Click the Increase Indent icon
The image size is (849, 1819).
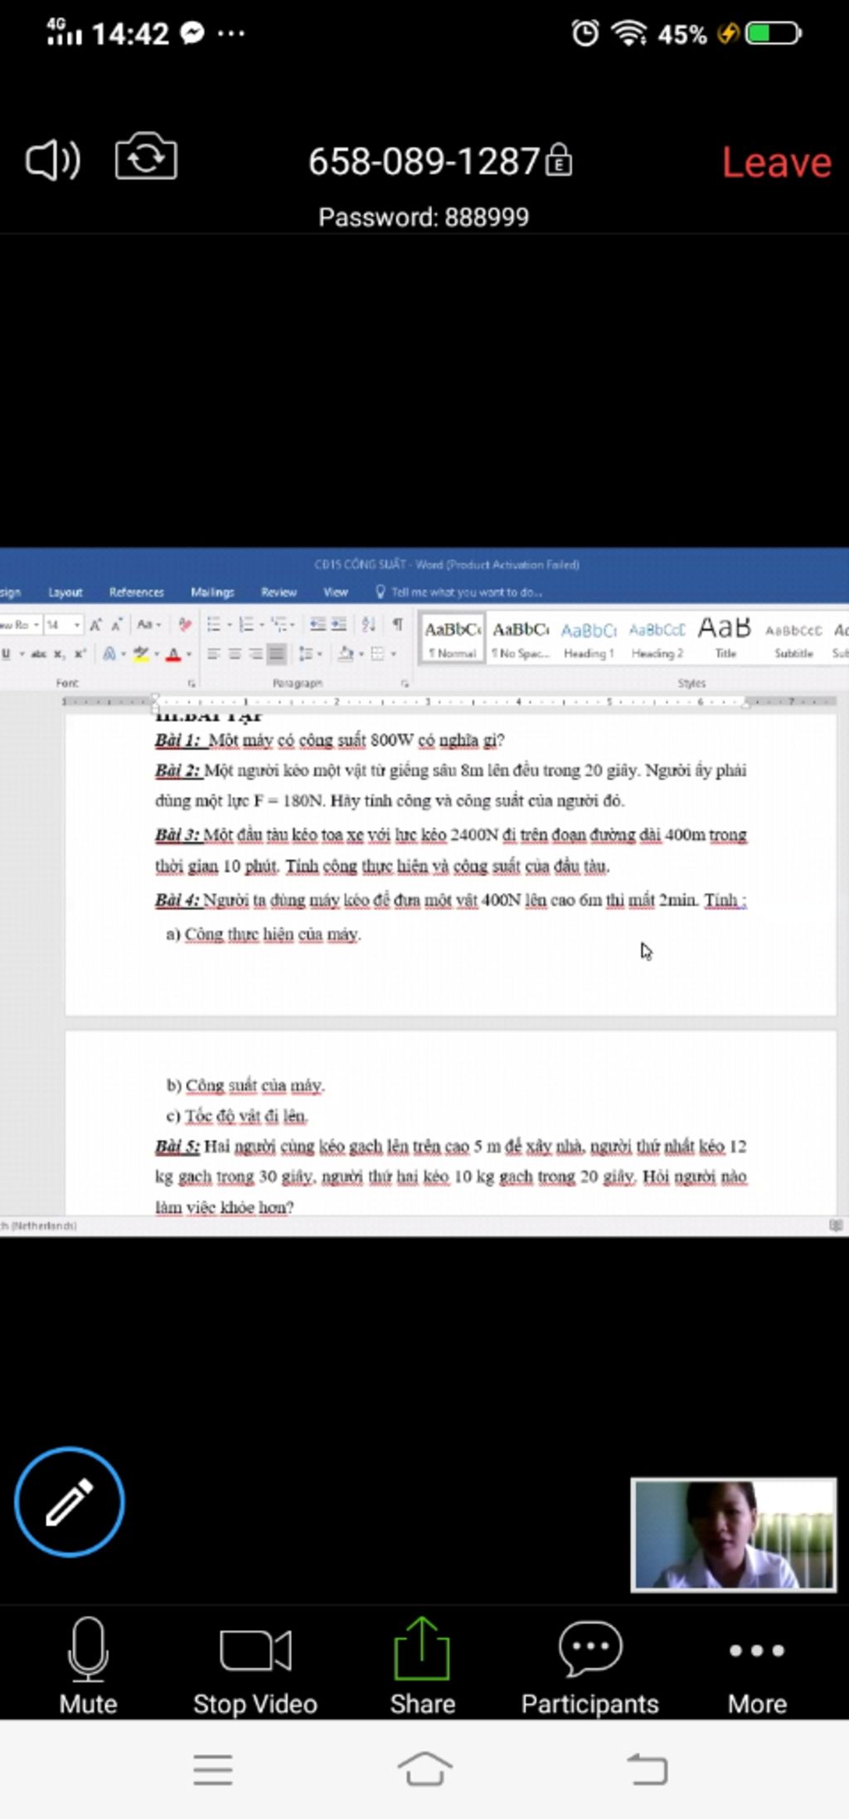338,624
